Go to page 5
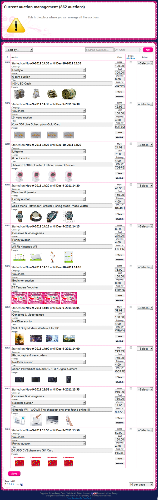This screenshot has width=158, height=500. pyautogui.click(x=13, y=484)
